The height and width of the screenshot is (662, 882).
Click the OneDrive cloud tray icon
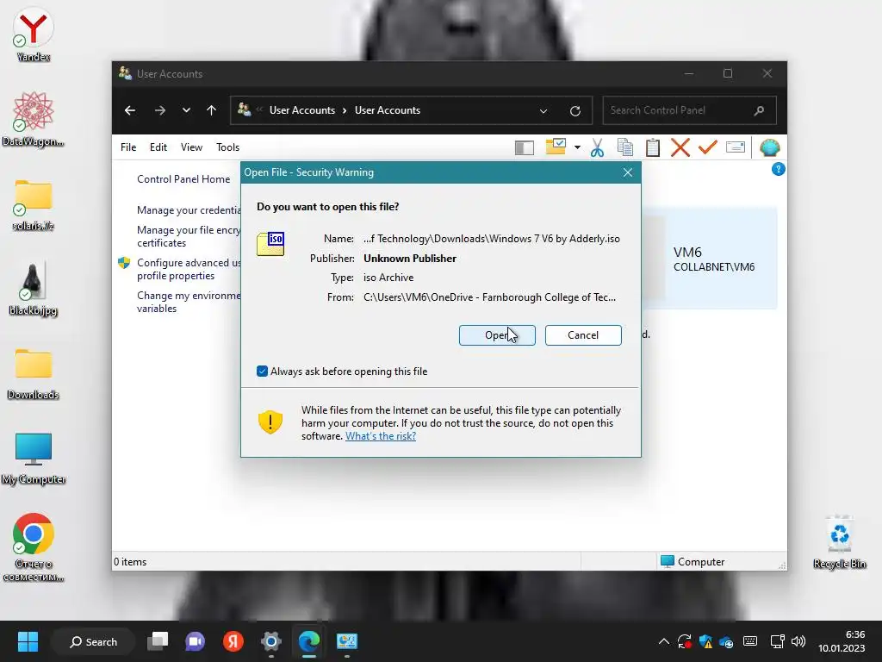[726, 641]
